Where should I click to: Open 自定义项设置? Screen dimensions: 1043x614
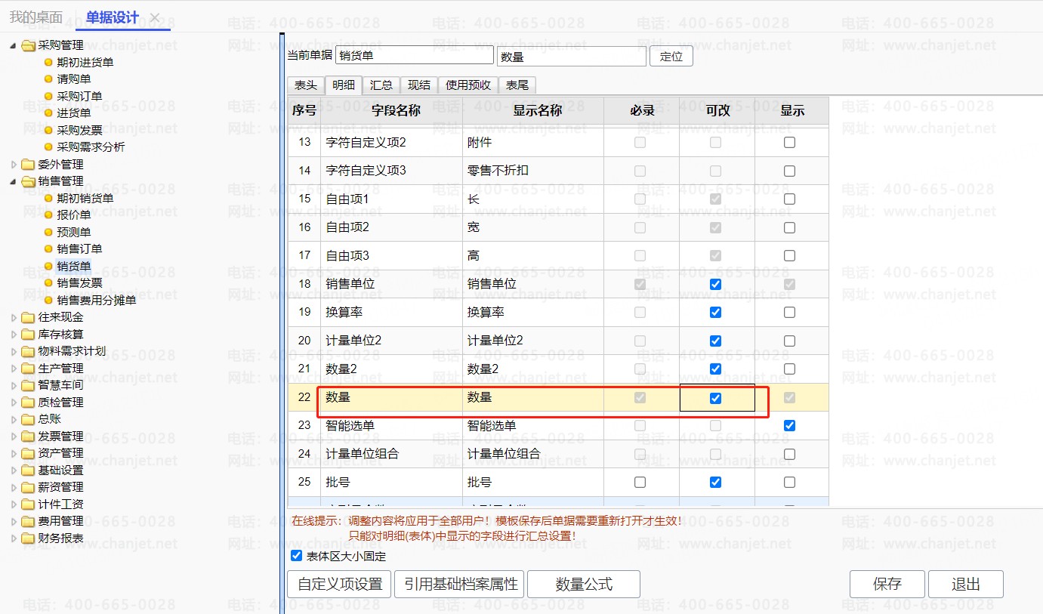[340, 584]
